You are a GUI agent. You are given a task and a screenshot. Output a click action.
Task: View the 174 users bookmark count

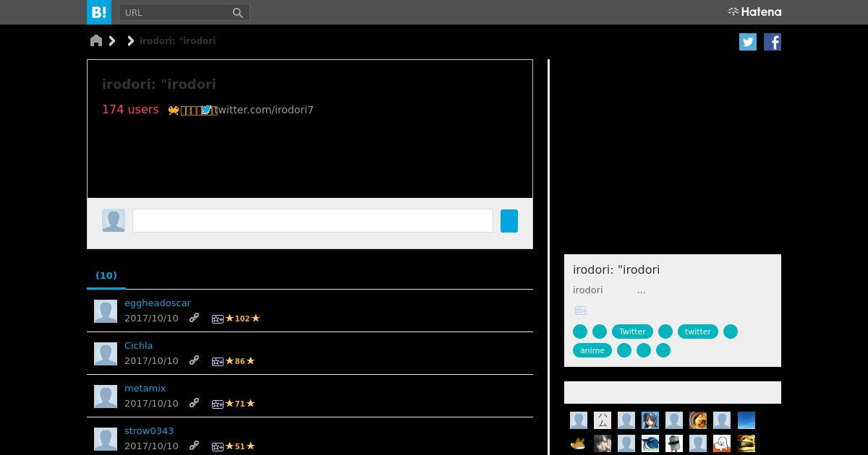130,109
